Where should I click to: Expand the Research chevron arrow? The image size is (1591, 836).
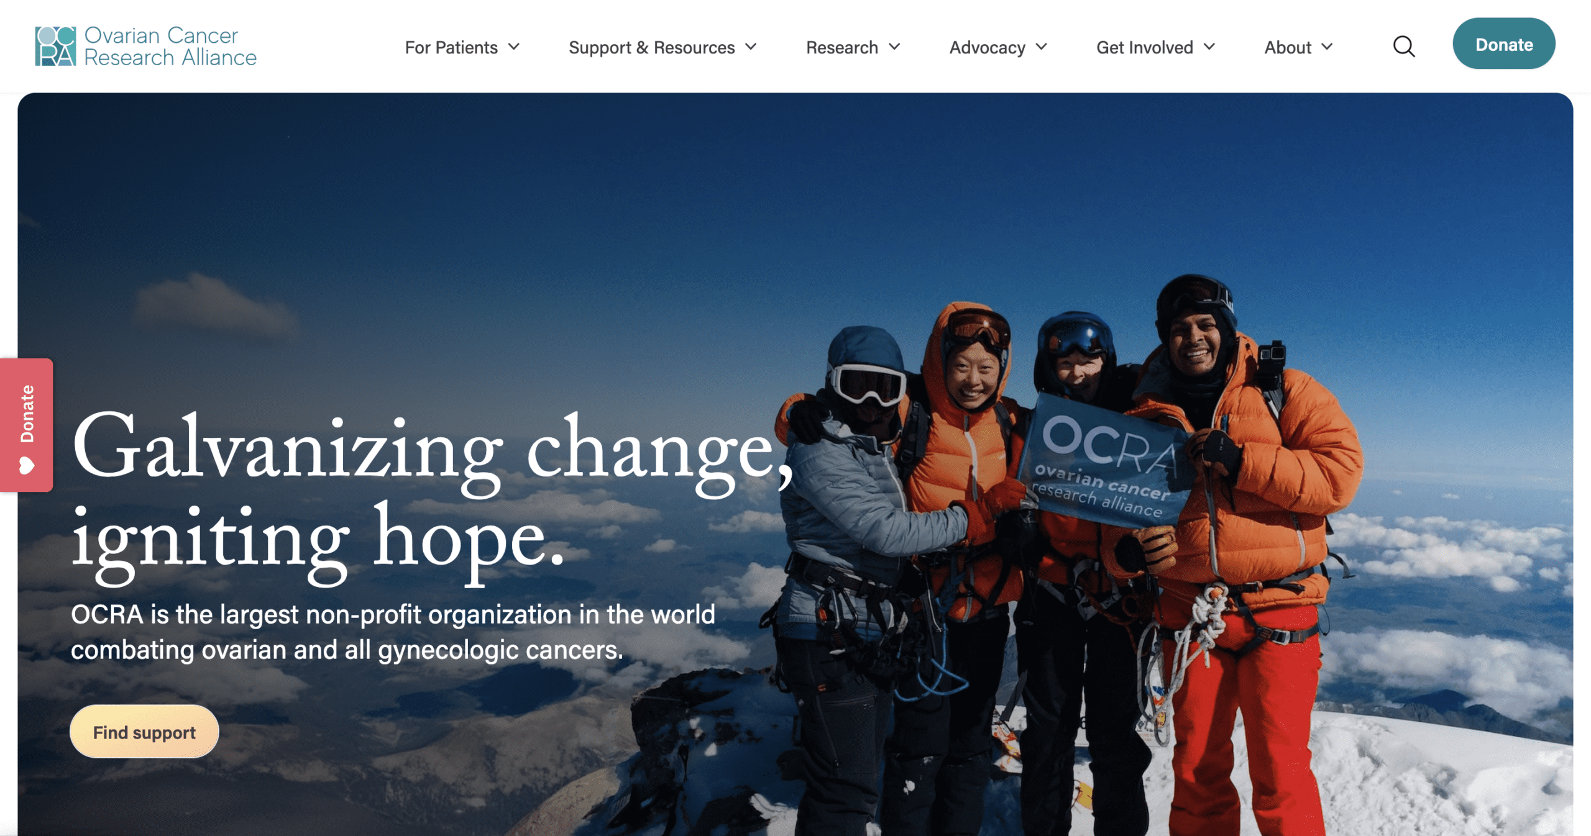coord(894,47)
